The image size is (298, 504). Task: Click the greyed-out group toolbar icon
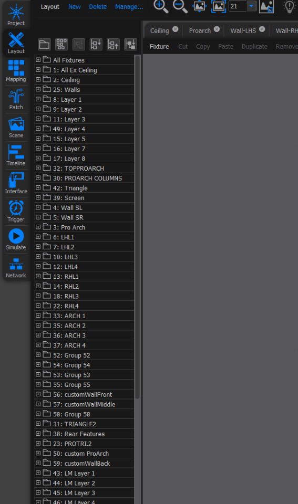pos(78,44)
